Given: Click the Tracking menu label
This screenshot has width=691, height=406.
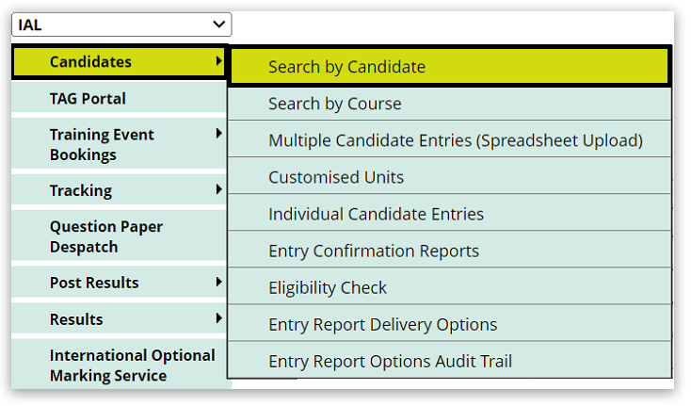Looking at the screenshot, I should [x=81, y=190].
